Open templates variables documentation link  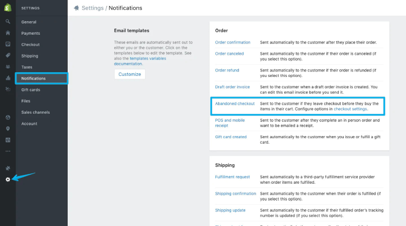(140, 61)
